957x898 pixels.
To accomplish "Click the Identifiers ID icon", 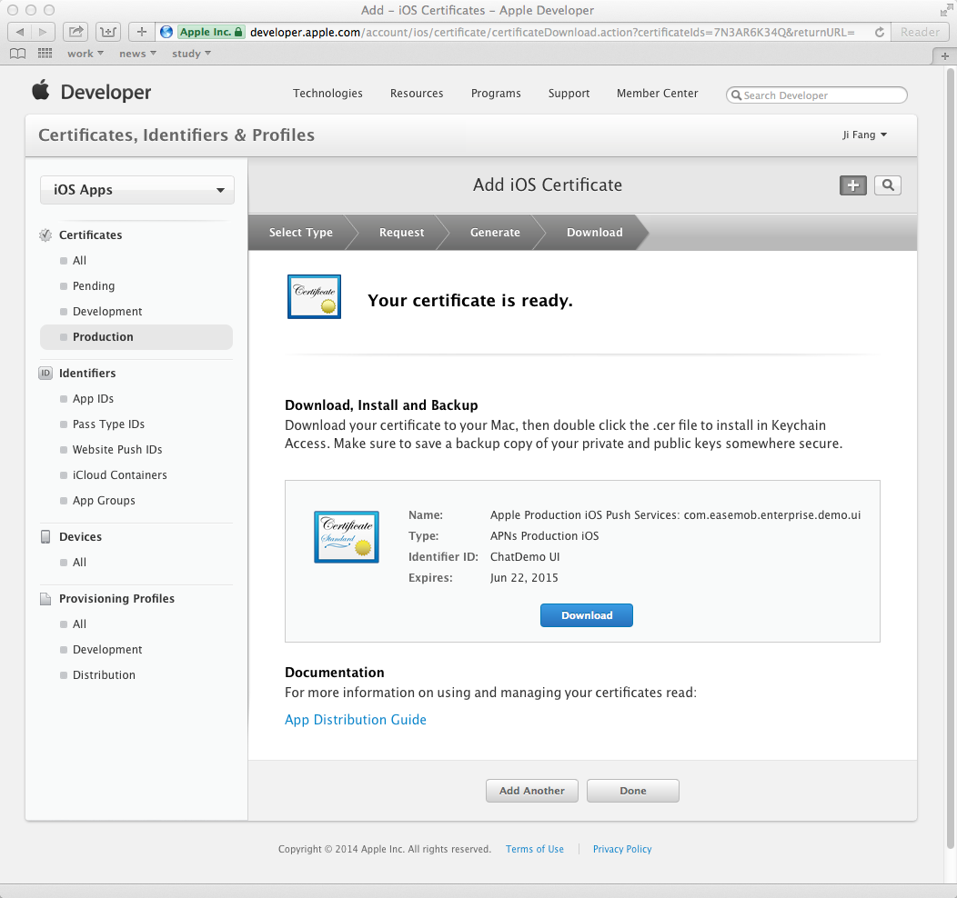I will [x=45, y=373].
